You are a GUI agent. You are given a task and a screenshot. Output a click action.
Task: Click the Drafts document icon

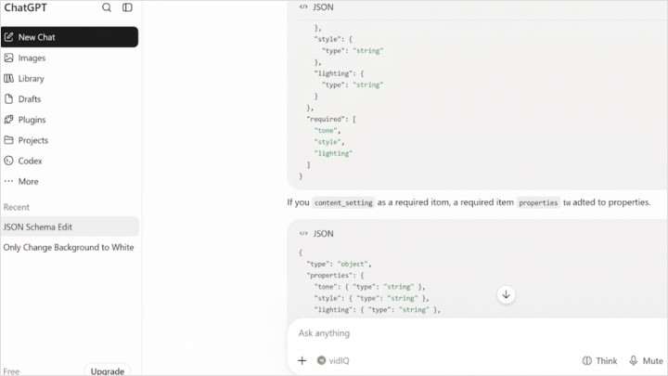[x=9, y=99]
